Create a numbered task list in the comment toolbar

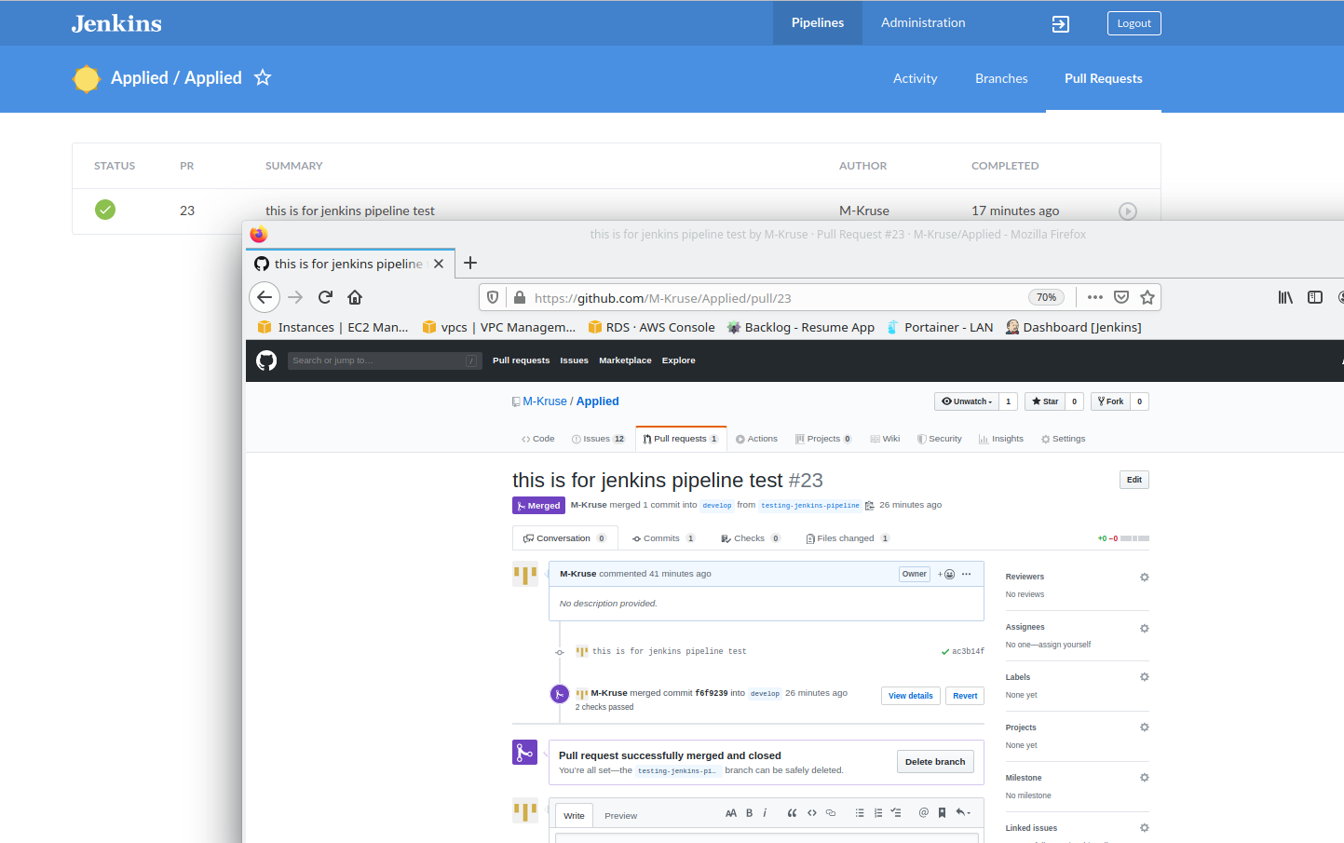(x=896, y=812)
